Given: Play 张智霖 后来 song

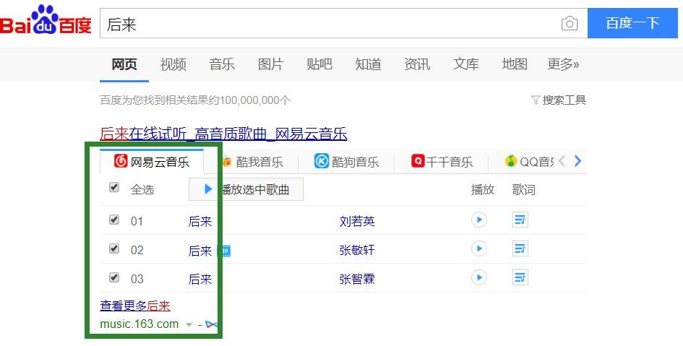Looking at the screenshot, I should click(x=478, y=277).
